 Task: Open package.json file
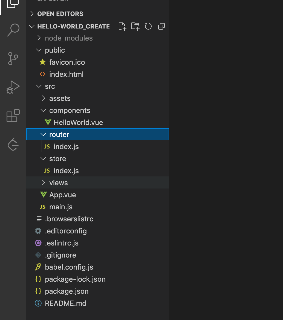67,291
